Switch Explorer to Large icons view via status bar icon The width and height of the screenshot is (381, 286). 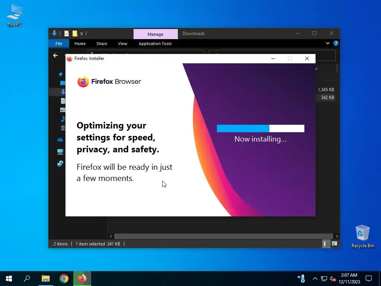(x=334, y=244)
